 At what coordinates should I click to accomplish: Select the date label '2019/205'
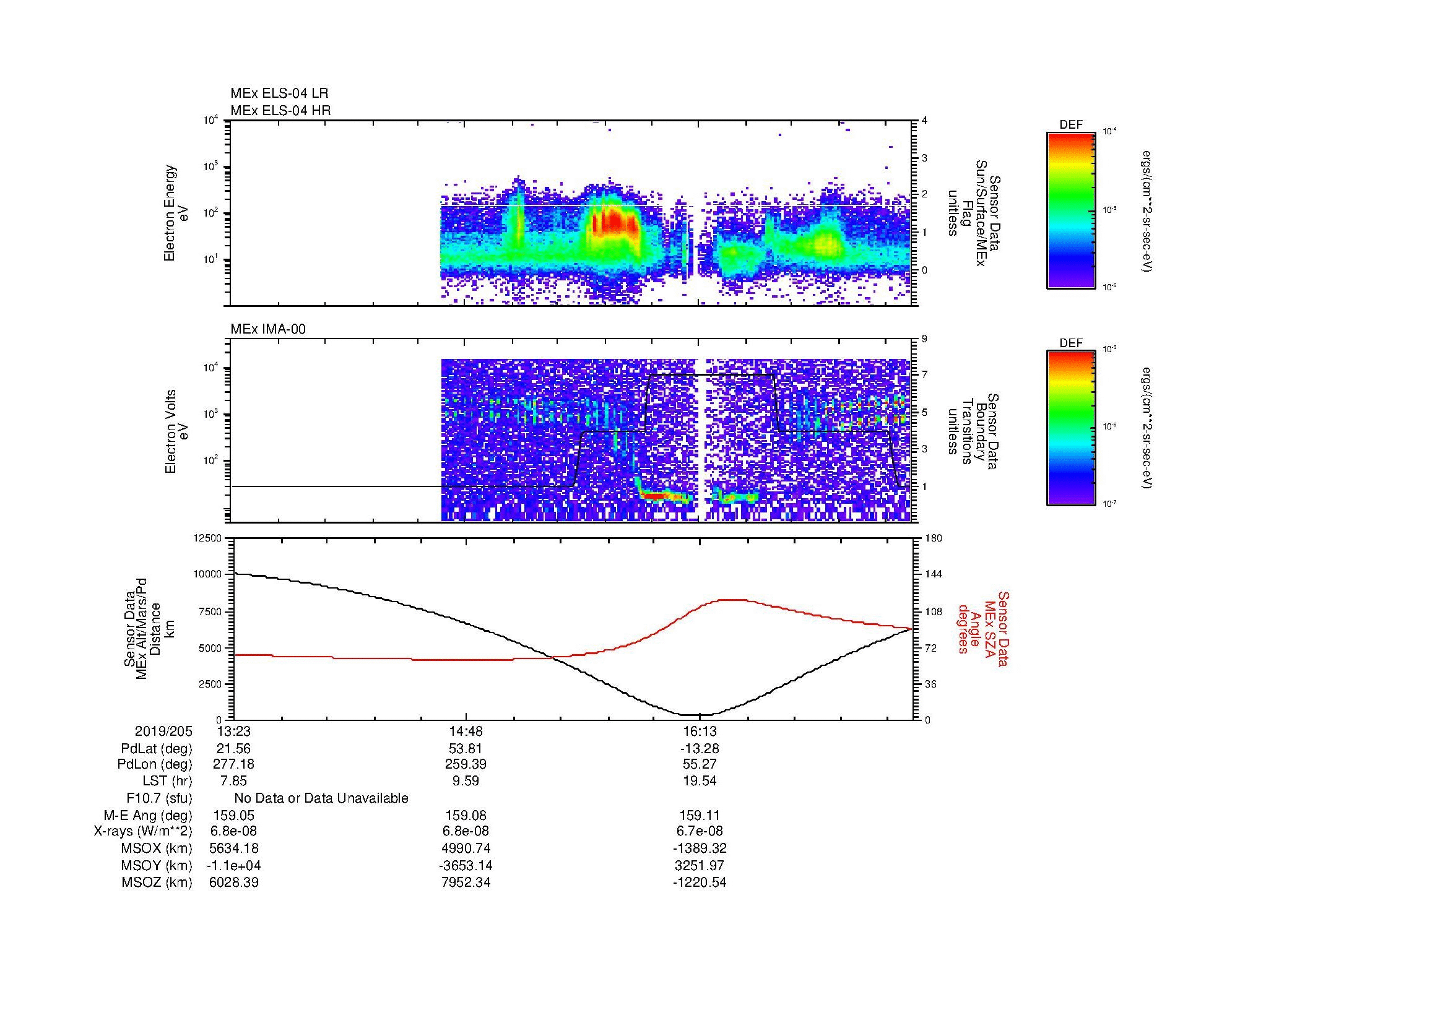click(x=163, y=731)
